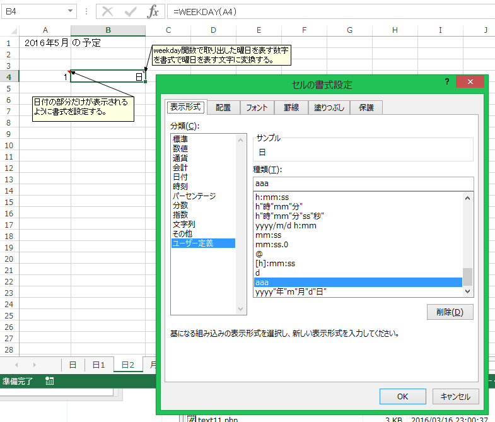
Task: Switch to the 塗りつぶし tab
Action: [x=330, y=108]
